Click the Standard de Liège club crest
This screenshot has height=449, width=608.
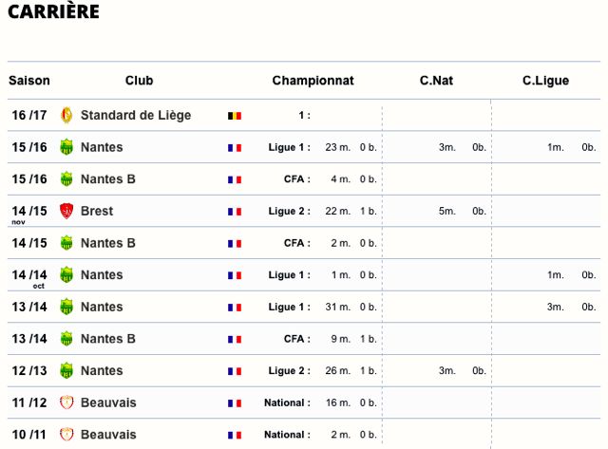pos(66,115)
